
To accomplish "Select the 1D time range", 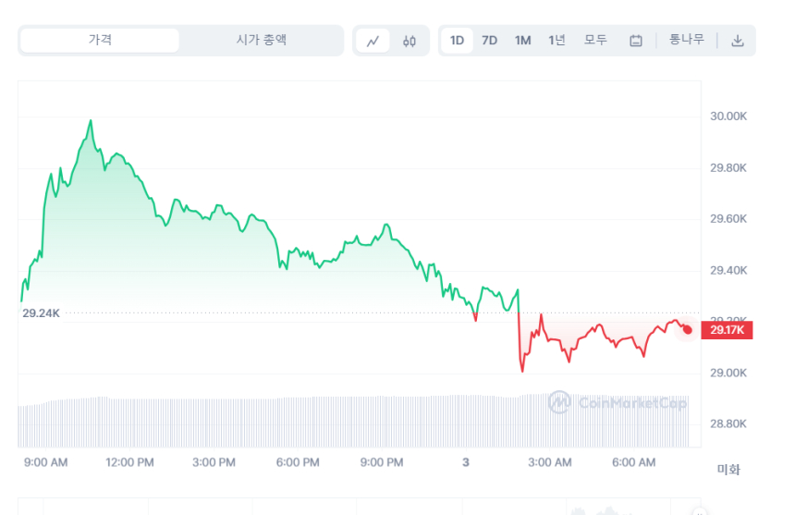I will click(x=457, y=41).
